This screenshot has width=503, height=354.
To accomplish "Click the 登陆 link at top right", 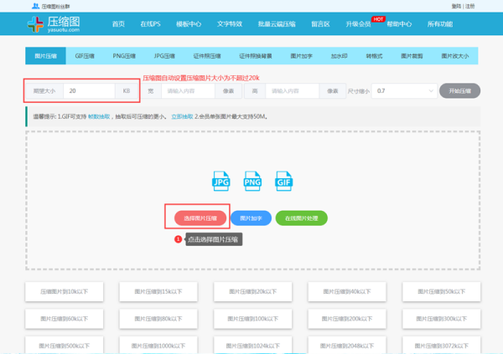I will [x=456, y=6].
